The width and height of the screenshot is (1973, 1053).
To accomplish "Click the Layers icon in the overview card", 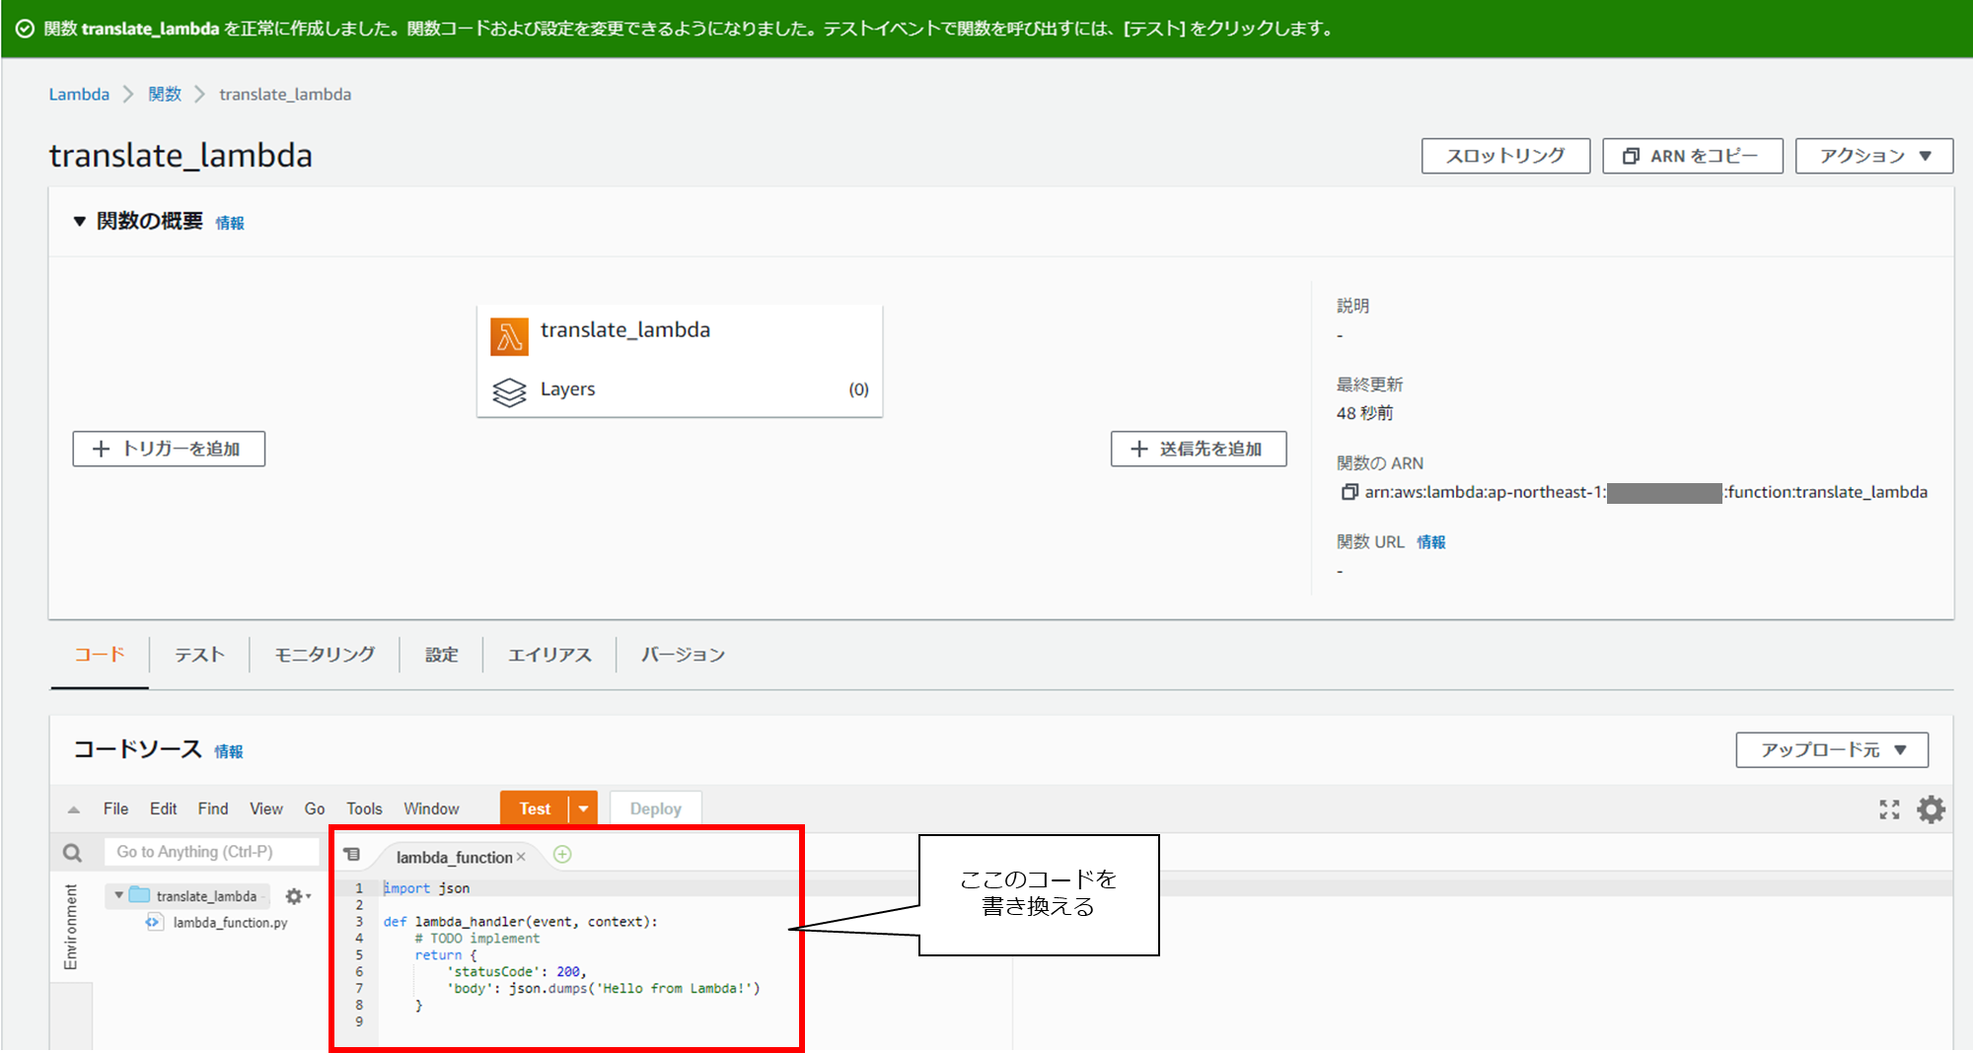I will coord(507,388).
